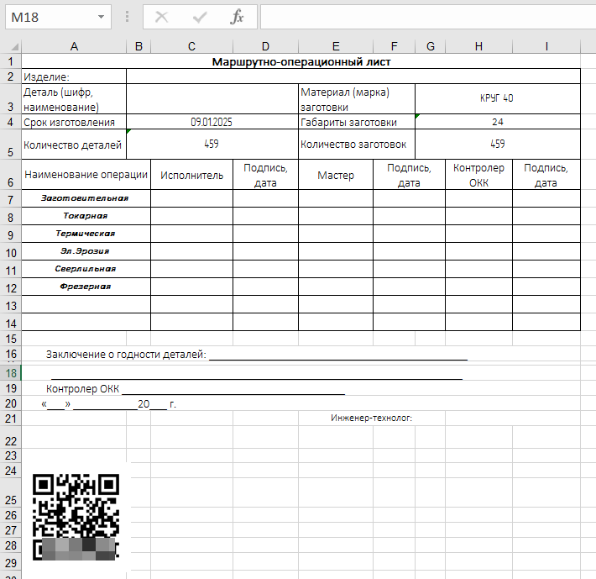The image size is (596, 579).
Task: Click the Исполнитель cell in Токарная row
Action: (191, 216)
